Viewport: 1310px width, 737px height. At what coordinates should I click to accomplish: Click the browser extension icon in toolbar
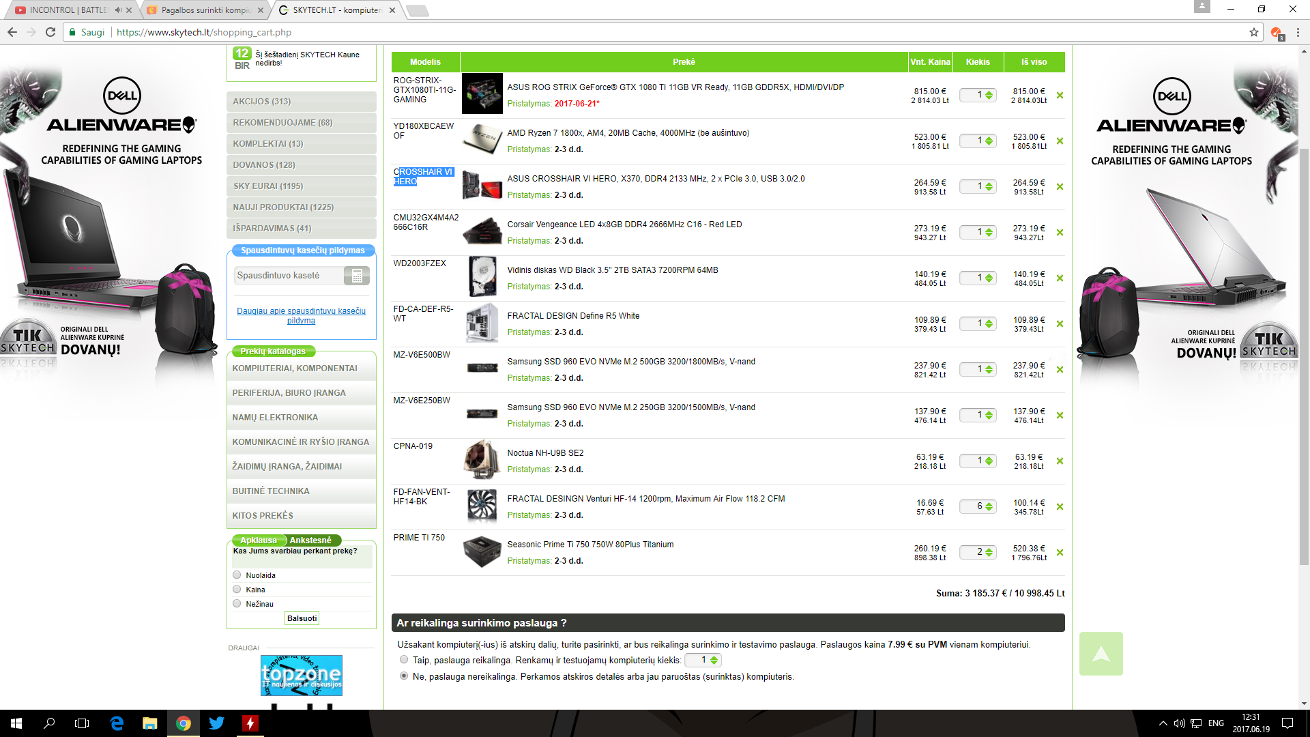coord(1277,32)
